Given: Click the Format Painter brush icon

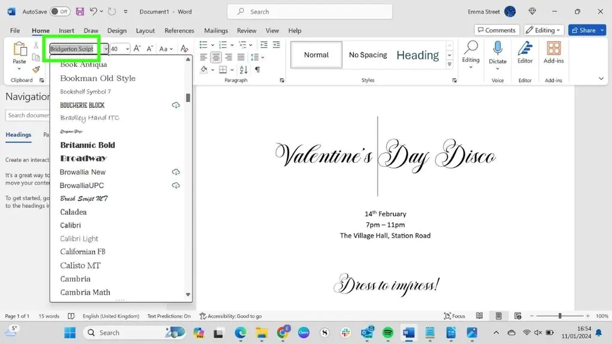Looking at the screenshot, I should [x=36, y=69].
